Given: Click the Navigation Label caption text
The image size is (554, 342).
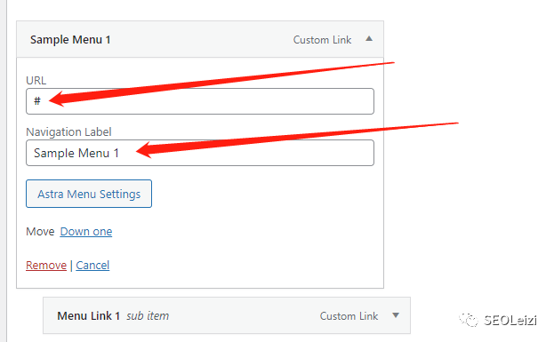Looking at the screenshot, I should coord(68,132).
